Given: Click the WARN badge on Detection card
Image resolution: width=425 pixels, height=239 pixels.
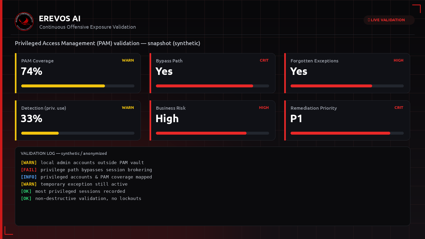Looking at the screenshot, I should coord(128,108).
